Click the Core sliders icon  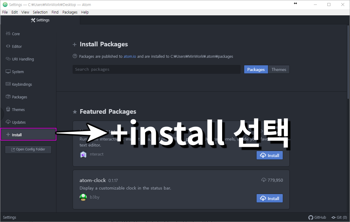click(x=8, y=33)
